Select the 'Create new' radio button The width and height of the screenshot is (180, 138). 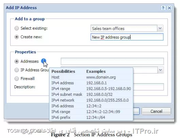pyautogui.click(x=17, y=37)
